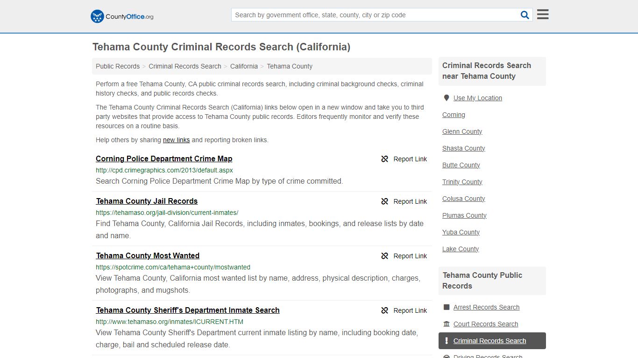
Task: Click the page title heading
Action: pos(221,47)
